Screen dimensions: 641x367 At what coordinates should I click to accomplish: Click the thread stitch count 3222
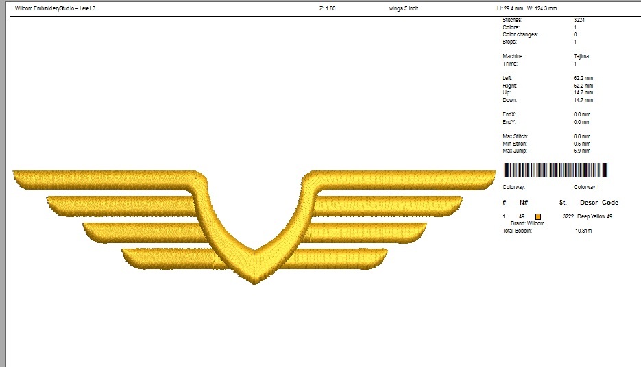pos(568,216)
